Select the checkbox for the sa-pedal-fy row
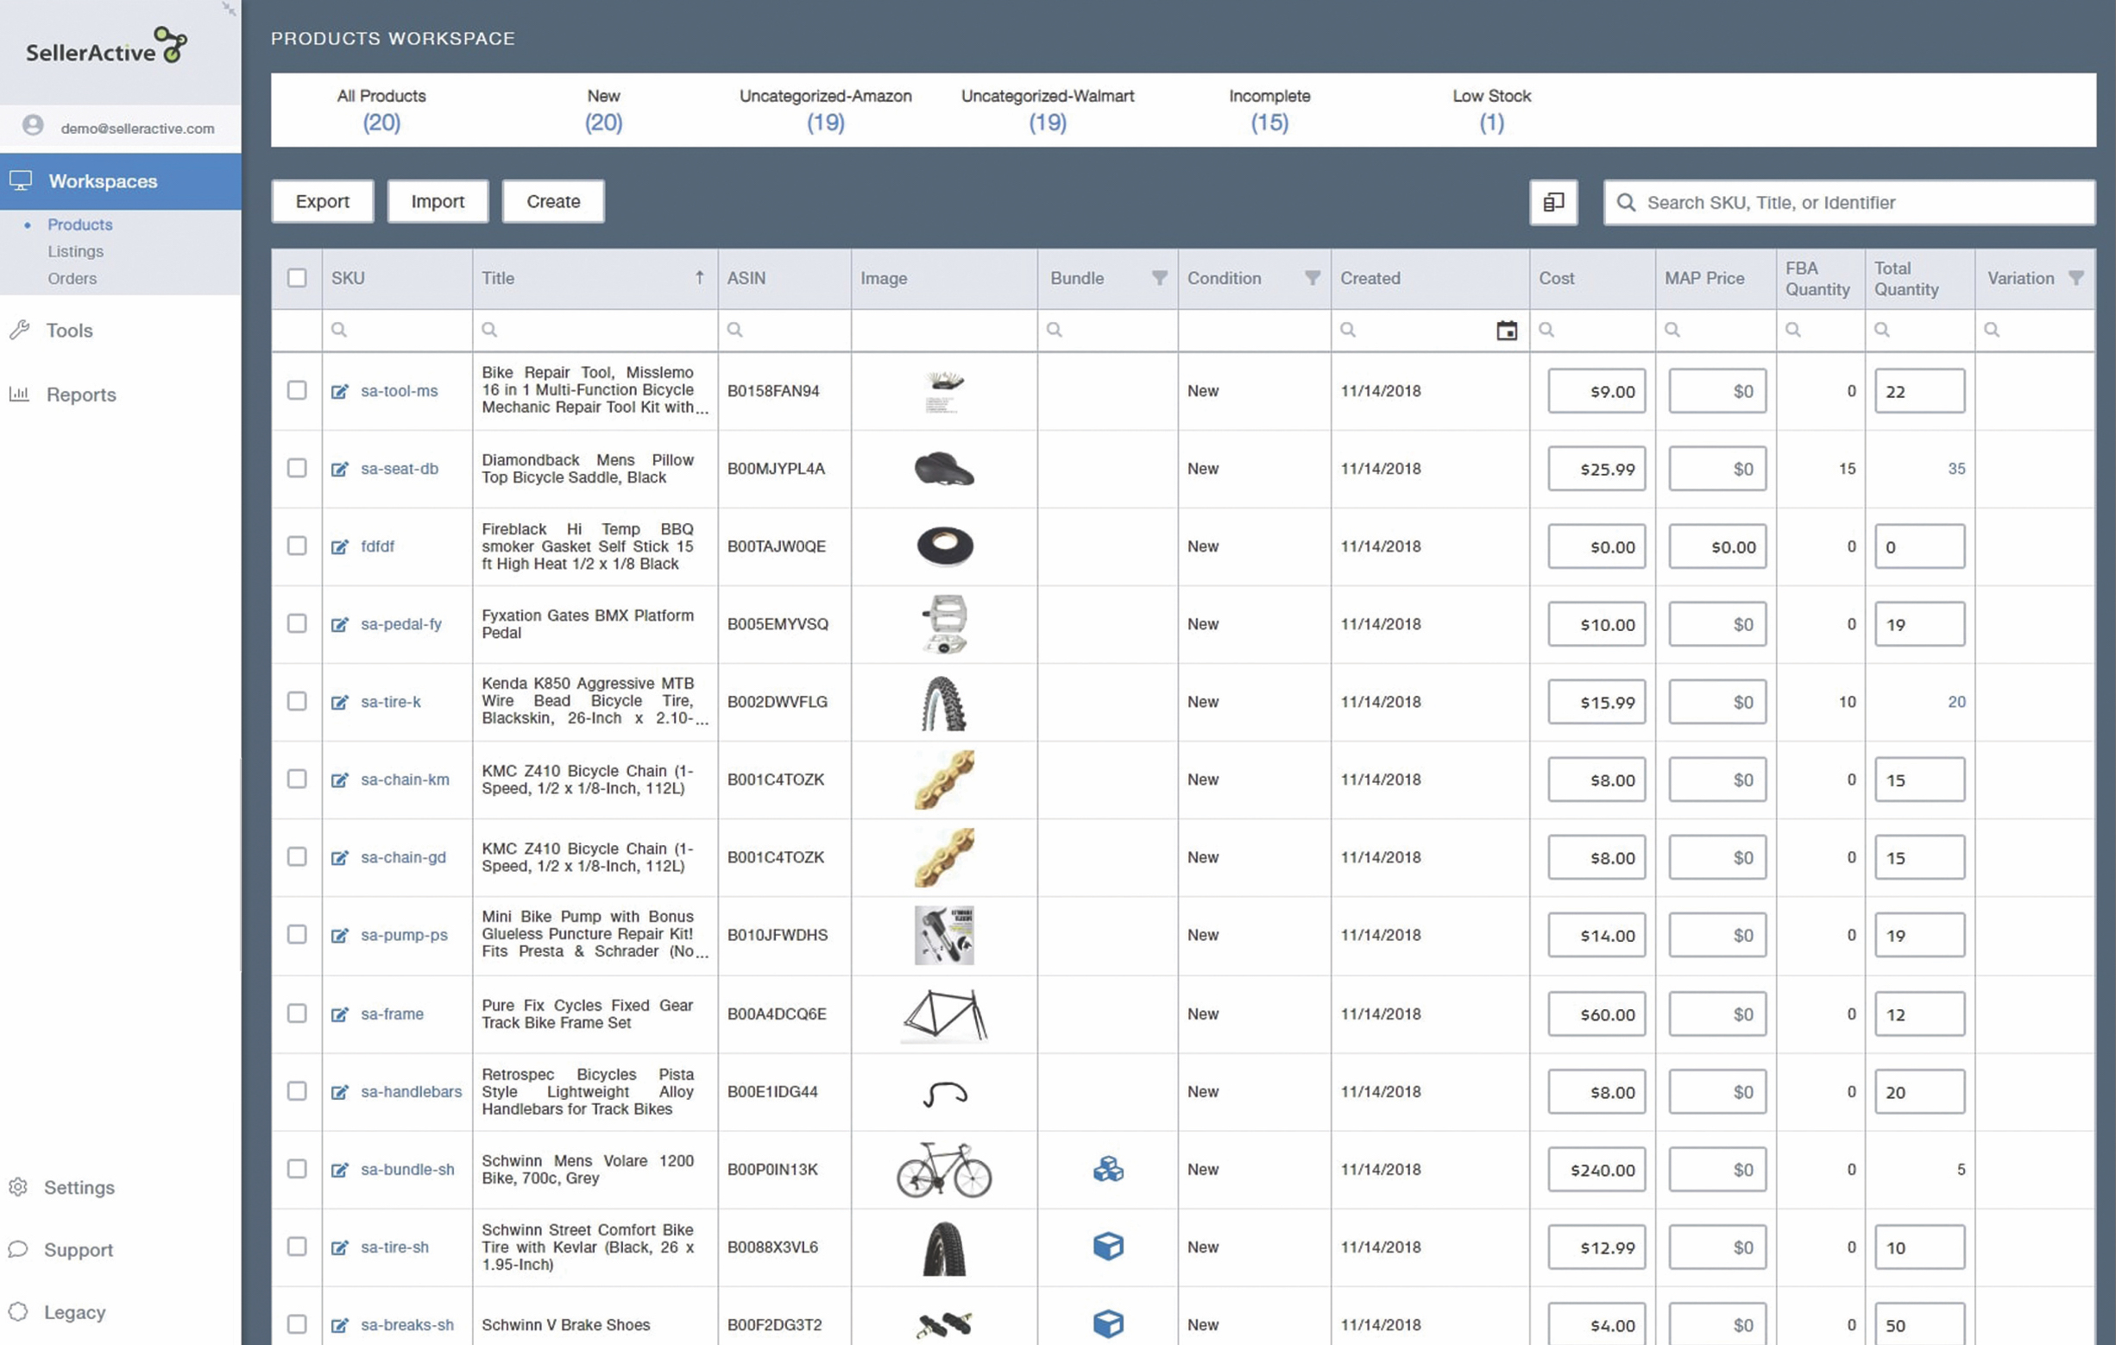This screenshot has width=2116, height=1345. [x=297, y=624]
